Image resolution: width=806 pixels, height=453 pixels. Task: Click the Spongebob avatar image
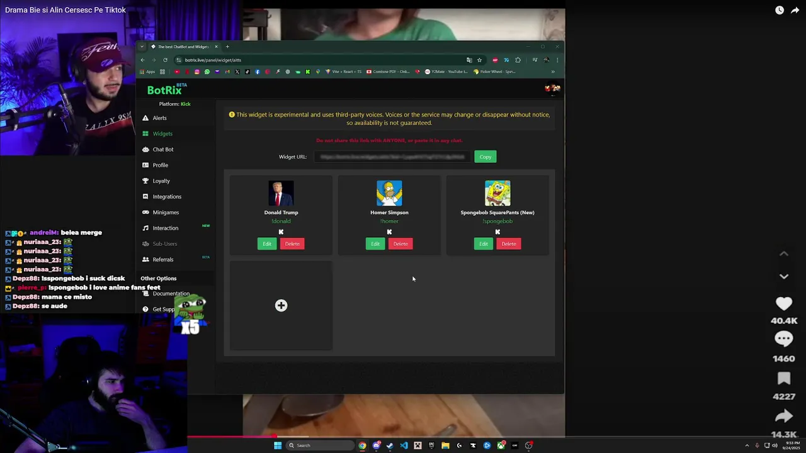point(497,193)
